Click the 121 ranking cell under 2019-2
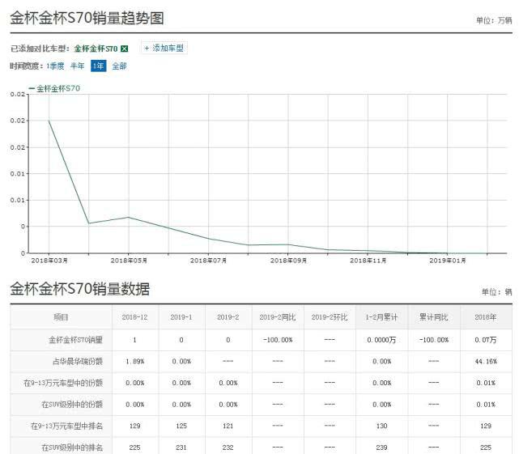Screen dimensions: 519x454 (x=228, y=426)
